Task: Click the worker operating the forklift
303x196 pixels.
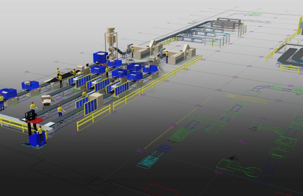Action: tap(40, 133)
